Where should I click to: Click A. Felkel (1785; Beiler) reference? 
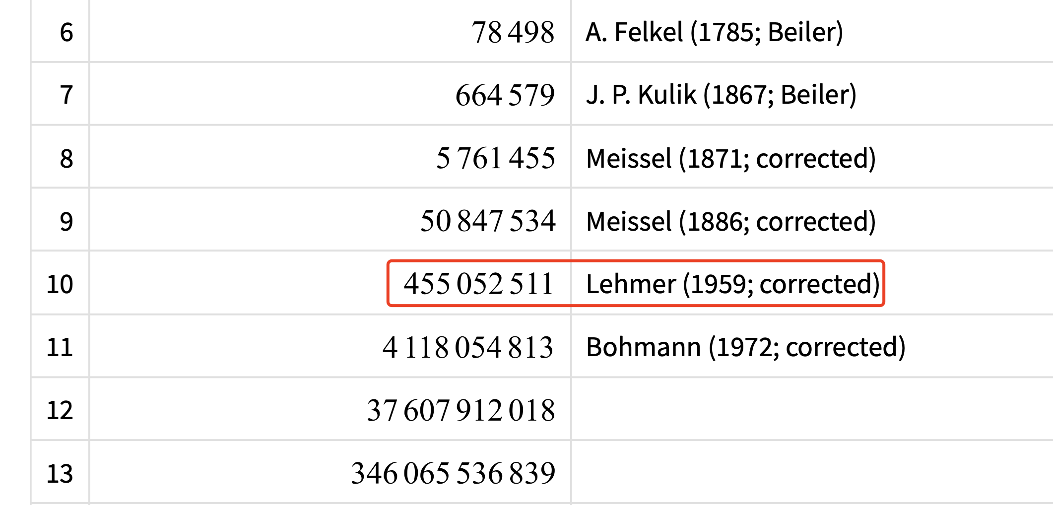click(x=714, y=33)
